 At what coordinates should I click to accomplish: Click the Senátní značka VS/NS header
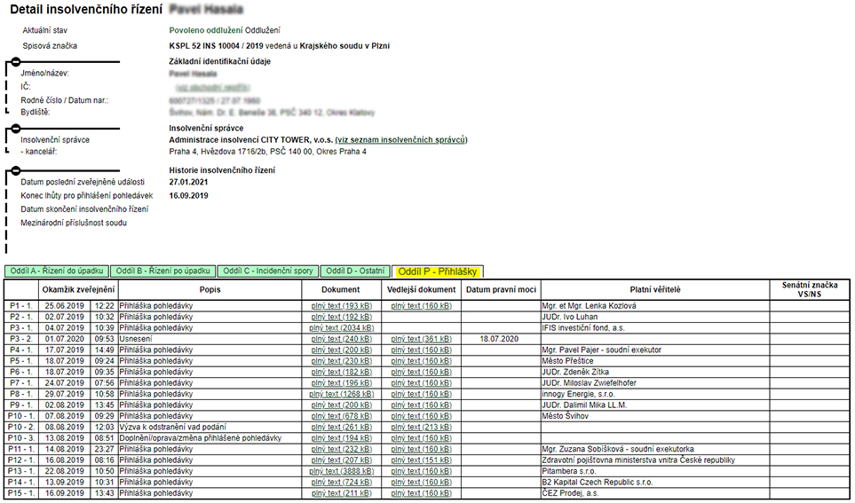[x=809, y=289]
